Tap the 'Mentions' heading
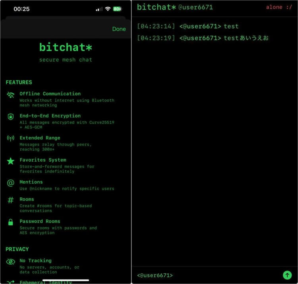Viewport: 298px width, 284px height. (31, 182)
